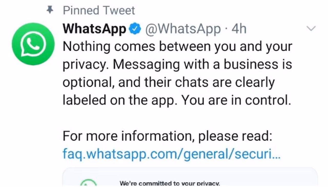Open the faq.whatsapp.com/general/securi... link

coord(171,154)
